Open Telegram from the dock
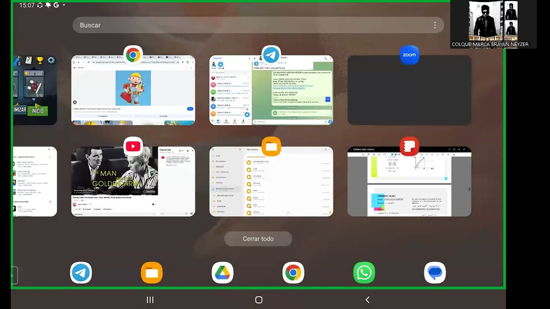 81,273
